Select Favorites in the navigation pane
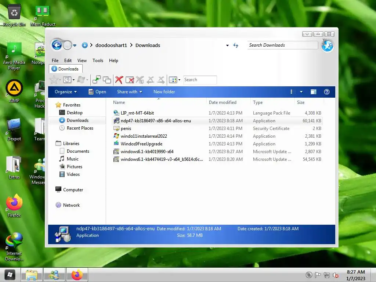 point(72,105)
